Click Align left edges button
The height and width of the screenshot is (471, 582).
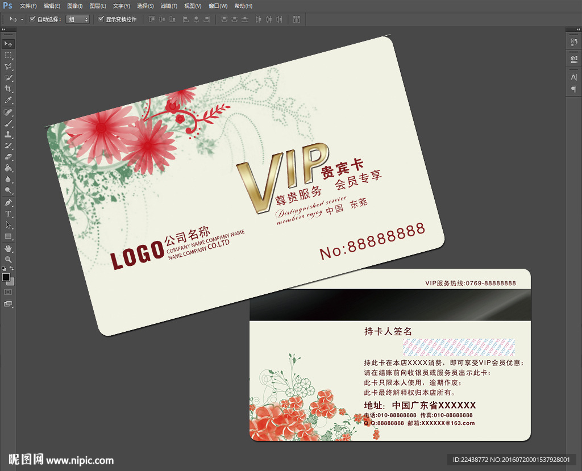186,19
